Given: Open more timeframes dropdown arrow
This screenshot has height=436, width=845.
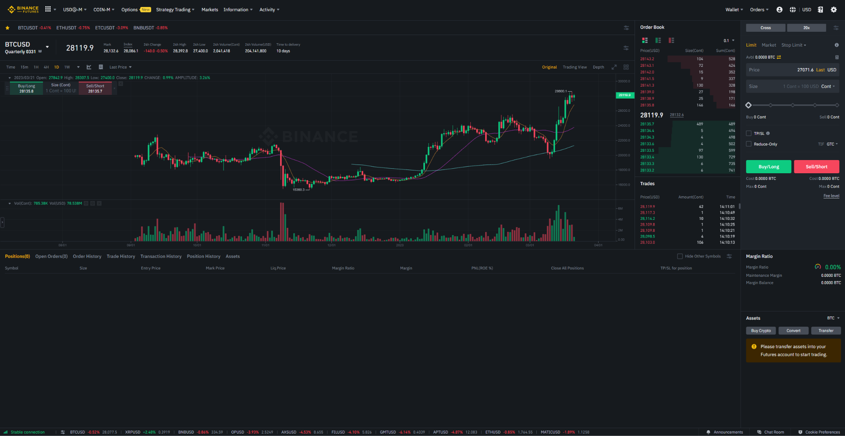Looking at the screenshot, I should pos(78,67).
